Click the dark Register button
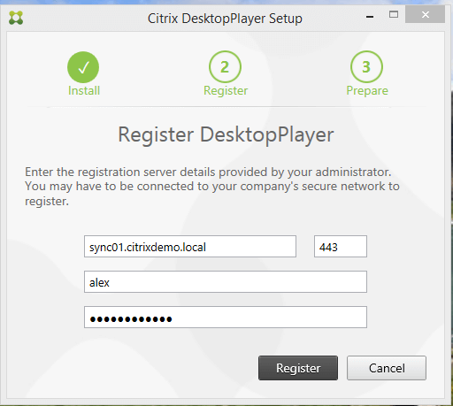Viewport: 453px width, 406px height. (x=298, y=368)
